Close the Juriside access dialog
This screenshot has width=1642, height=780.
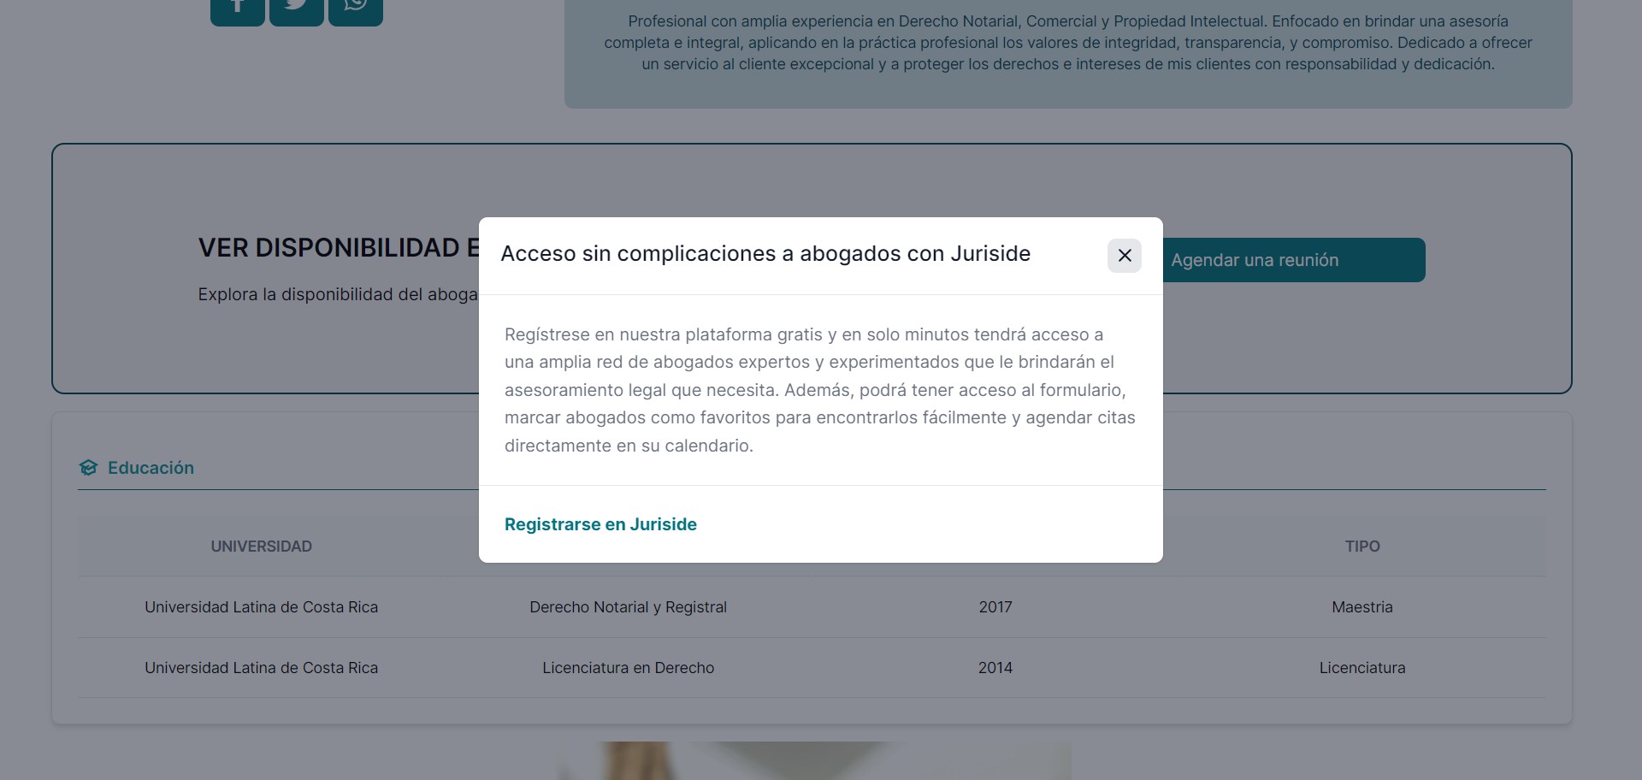point(1124,256)
